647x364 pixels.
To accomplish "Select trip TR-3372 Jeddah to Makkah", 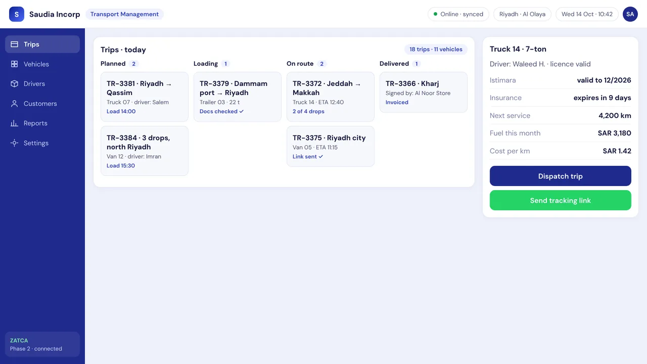I will pos(331,97).
